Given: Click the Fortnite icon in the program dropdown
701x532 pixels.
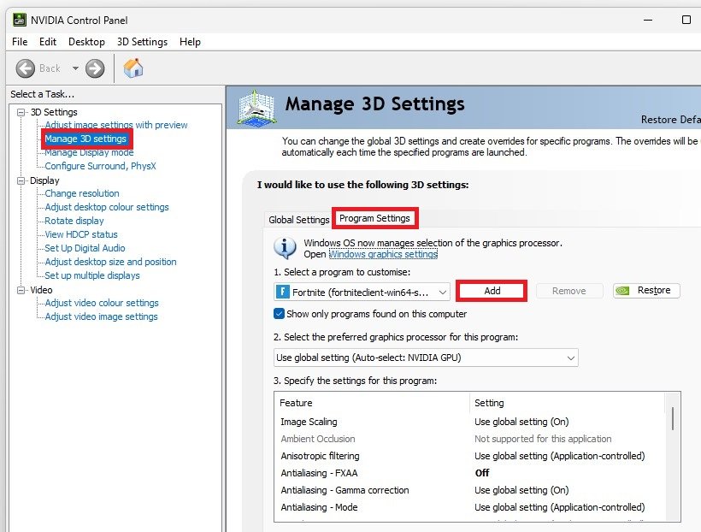Looking at the screenshot, I should pos(283,293).
